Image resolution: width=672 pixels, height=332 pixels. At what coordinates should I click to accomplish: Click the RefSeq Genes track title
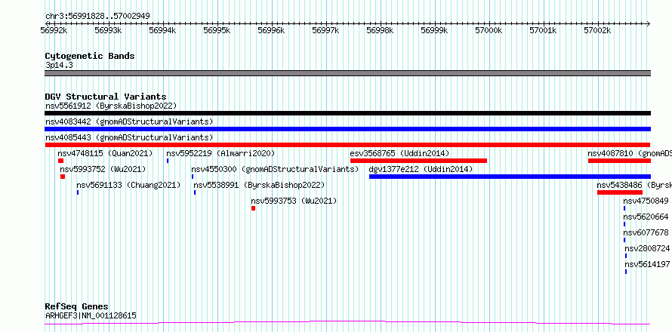click(76, 307)
